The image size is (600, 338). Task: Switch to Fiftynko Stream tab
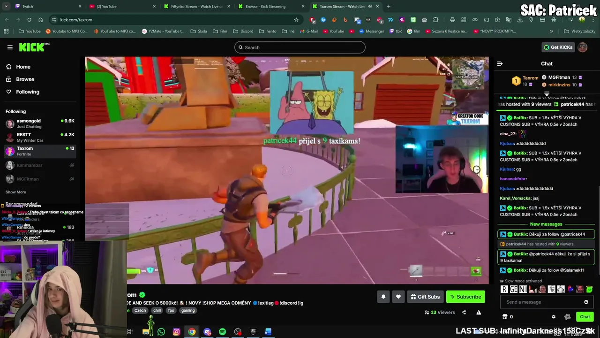196,7
